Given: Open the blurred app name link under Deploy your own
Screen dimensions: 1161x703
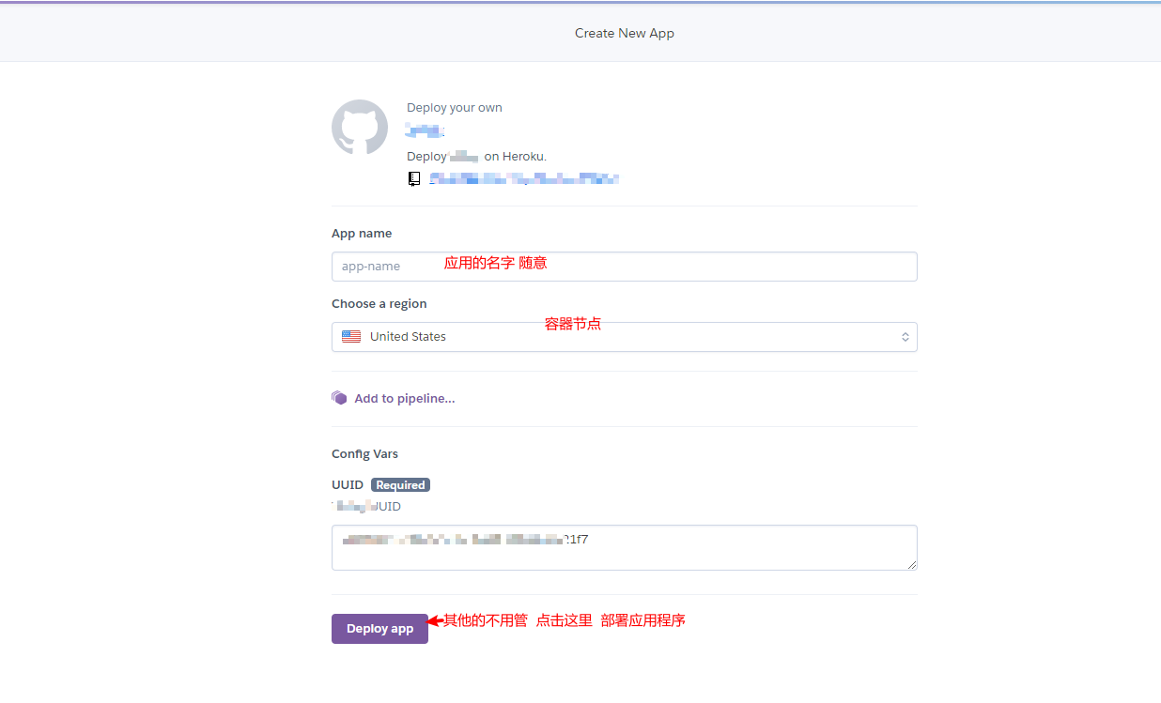Looking at the screenshot, I should [x=425, y=130].
